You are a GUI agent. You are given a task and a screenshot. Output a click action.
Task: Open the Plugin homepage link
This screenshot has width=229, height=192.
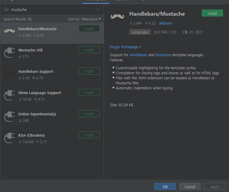125,47
